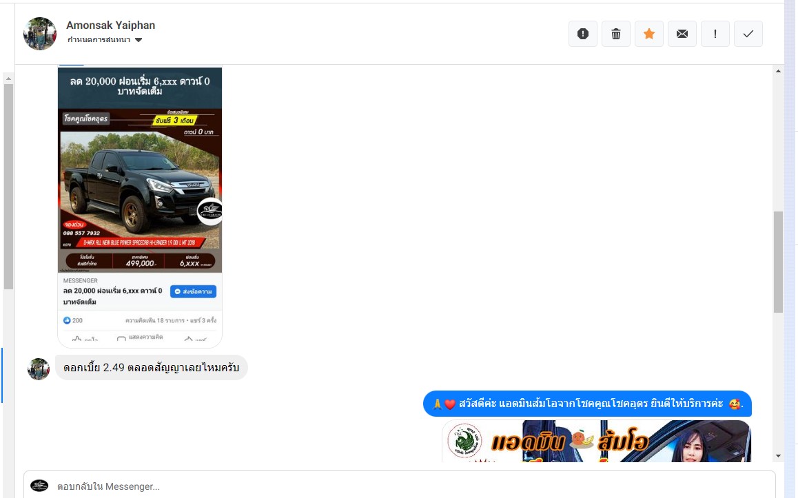View the 200 likes reaction count
798x498 pixels.
click(x=73, y=320)
